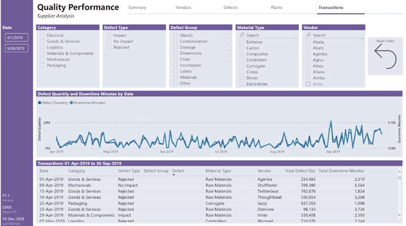Select the Transactions tab
Image resolution: width=406 pixels, height=226 pixels.
pos(331,8)
